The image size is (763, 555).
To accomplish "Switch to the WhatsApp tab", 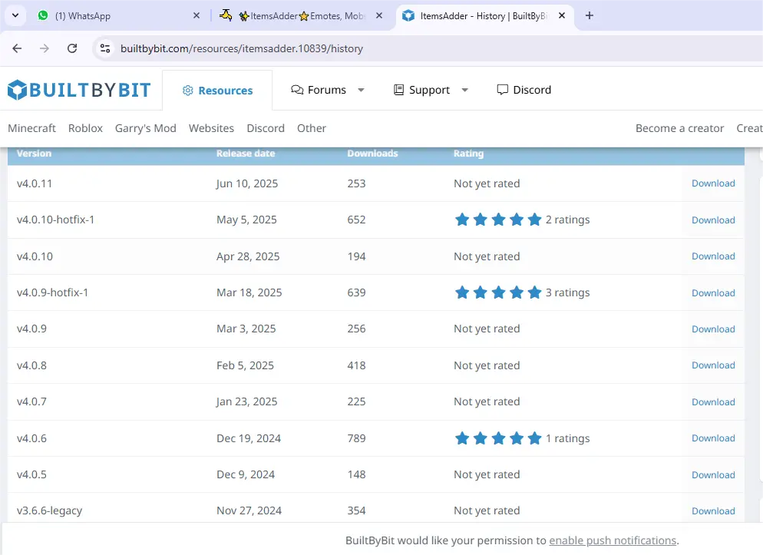I will 119,15.
